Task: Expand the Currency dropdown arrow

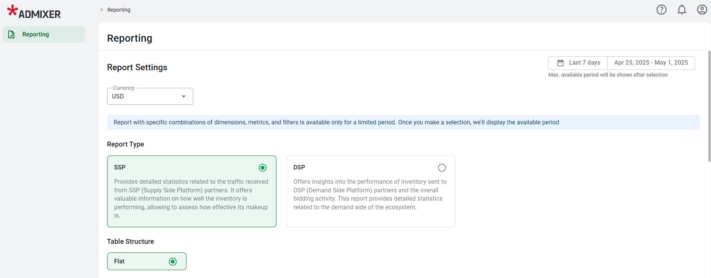Action: coord(183,97)
